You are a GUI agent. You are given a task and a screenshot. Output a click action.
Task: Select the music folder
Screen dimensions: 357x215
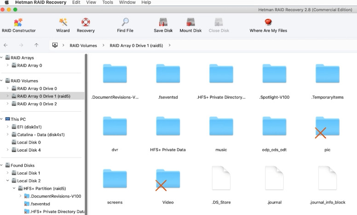(221, 126)
